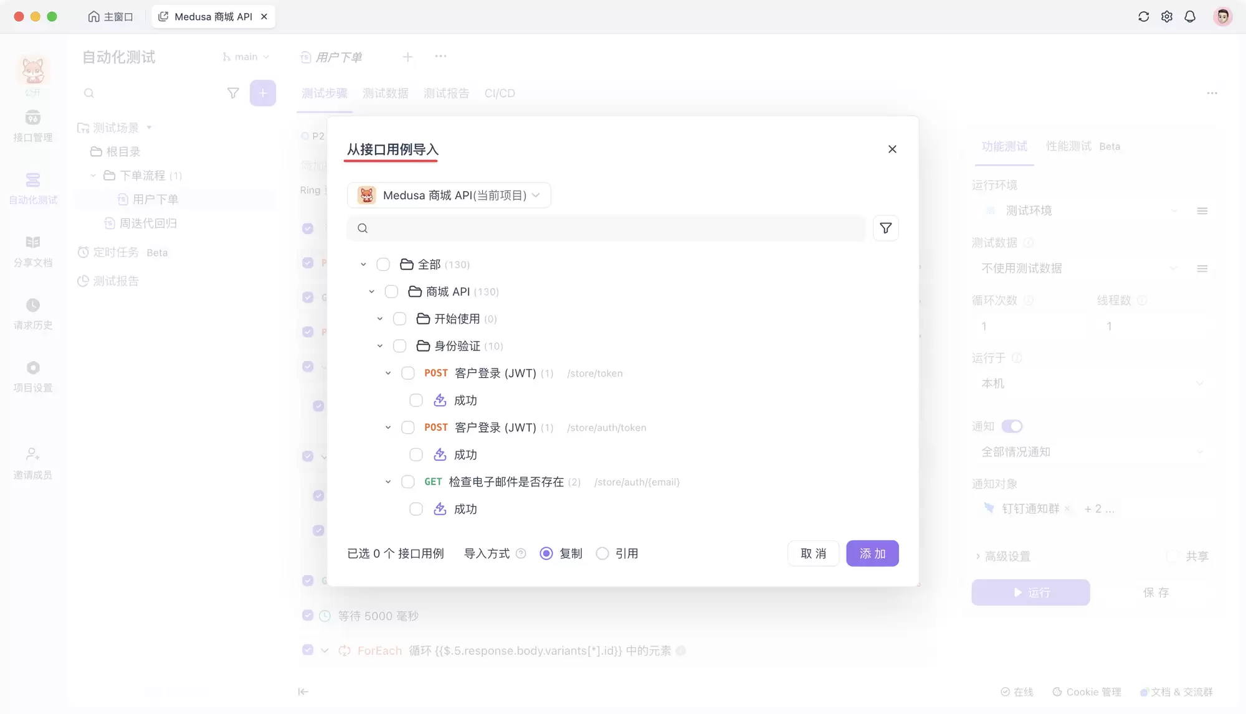Click 添加 button

click(872, 553)
